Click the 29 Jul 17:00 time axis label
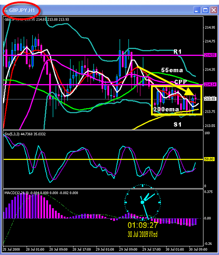 coord(151,249)
